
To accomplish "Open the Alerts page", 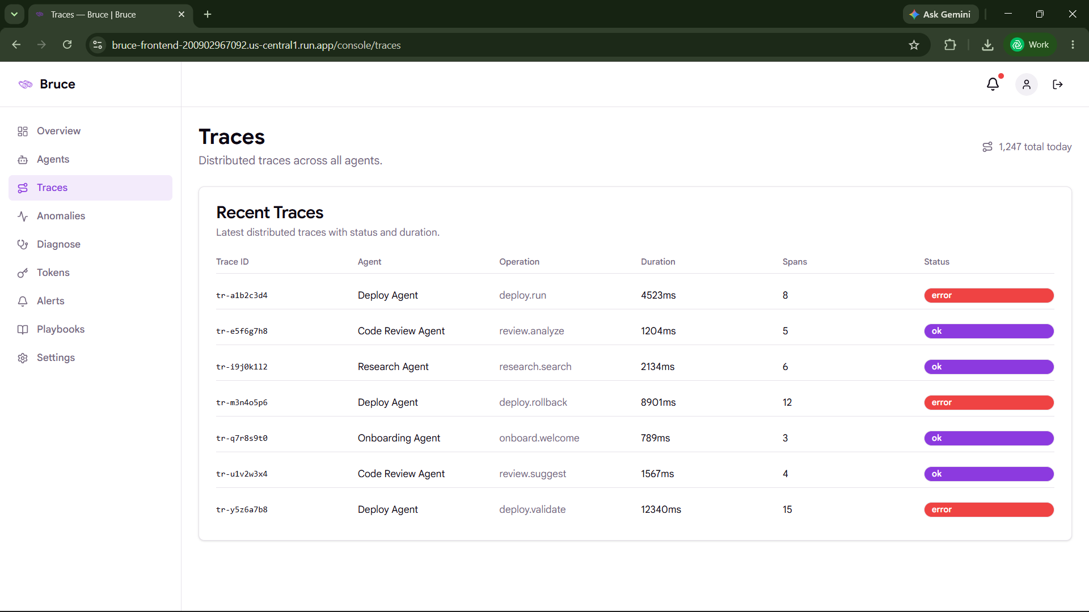I will click(x=90, y=301).
